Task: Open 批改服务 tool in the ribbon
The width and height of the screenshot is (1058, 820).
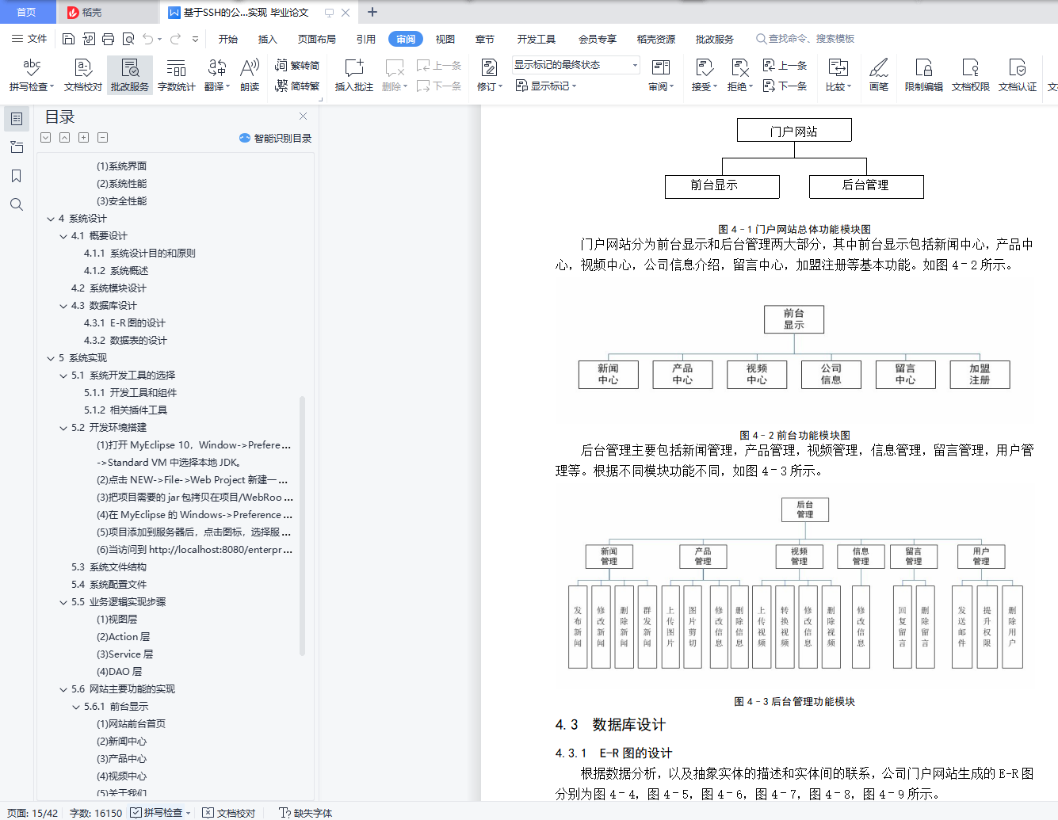Action: (x=130, y=75)
